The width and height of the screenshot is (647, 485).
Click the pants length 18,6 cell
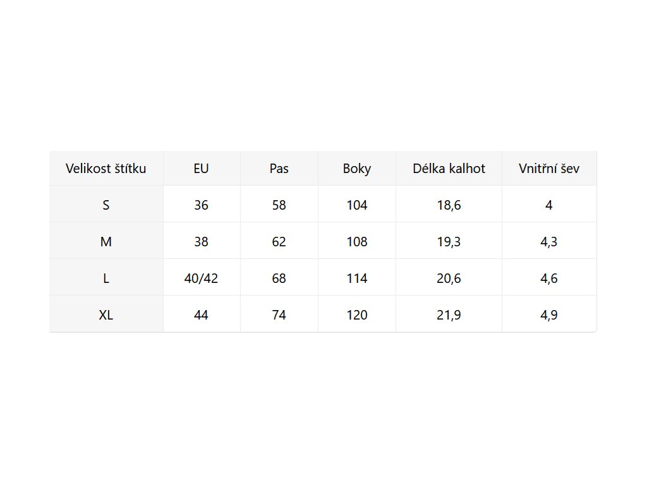(449, 205)
